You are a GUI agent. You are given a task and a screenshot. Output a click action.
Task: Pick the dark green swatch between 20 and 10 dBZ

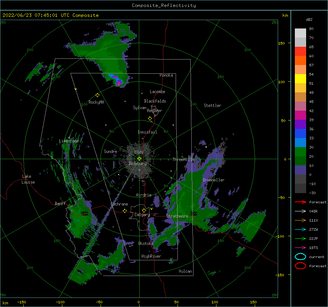(300, 161)
